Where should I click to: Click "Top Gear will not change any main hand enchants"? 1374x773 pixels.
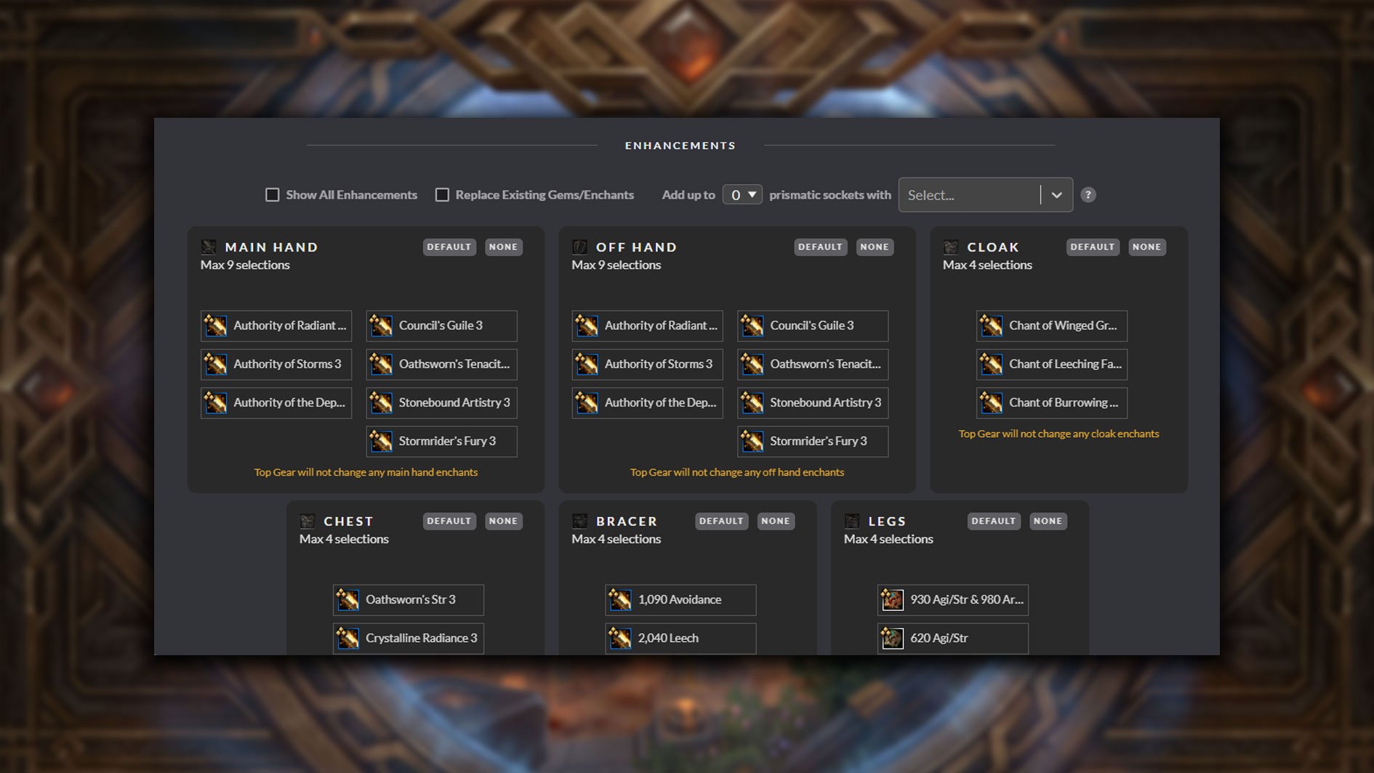pos(366,473)
